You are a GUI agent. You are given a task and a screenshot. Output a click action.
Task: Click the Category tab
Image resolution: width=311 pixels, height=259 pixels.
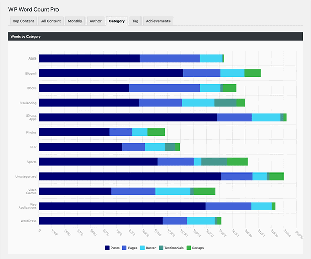[x=117, y=21]
